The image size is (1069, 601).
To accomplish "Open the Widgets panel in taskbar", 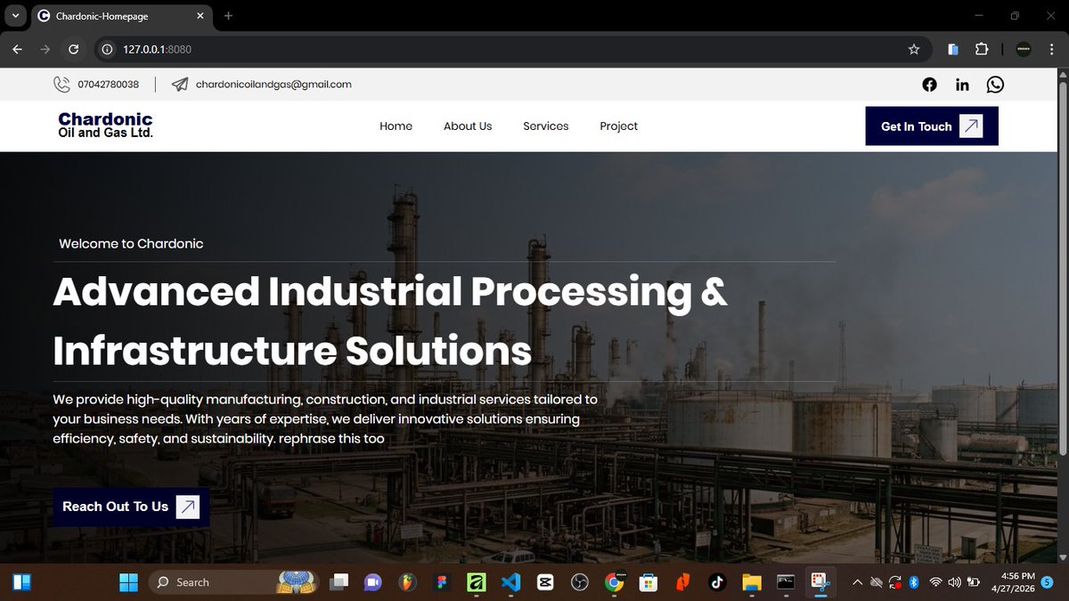I will [21, 582].
